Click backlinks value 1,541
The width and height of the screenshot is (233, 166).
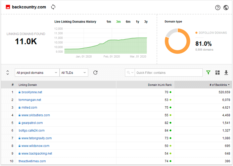(x=226, y=123)
